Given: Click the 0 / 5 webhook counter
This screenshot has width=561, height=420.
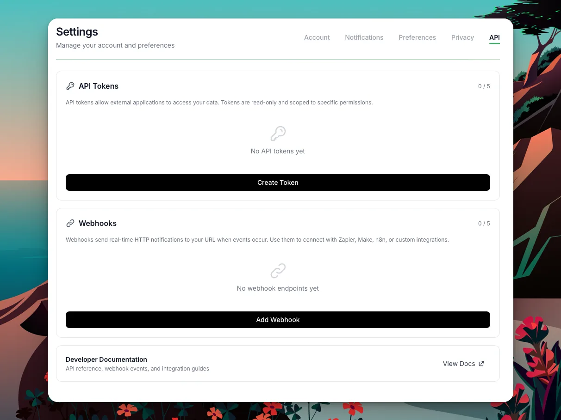Looking at the screenshot, I should tap(484, 223).
